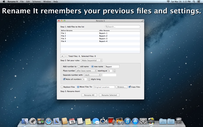The image size is (203, 127).
Task: Open the after base name dropdown
Action: (x=86, y=71)
